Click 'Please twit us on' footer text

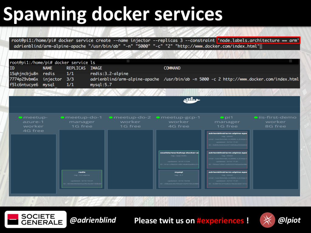pos(164,221)
